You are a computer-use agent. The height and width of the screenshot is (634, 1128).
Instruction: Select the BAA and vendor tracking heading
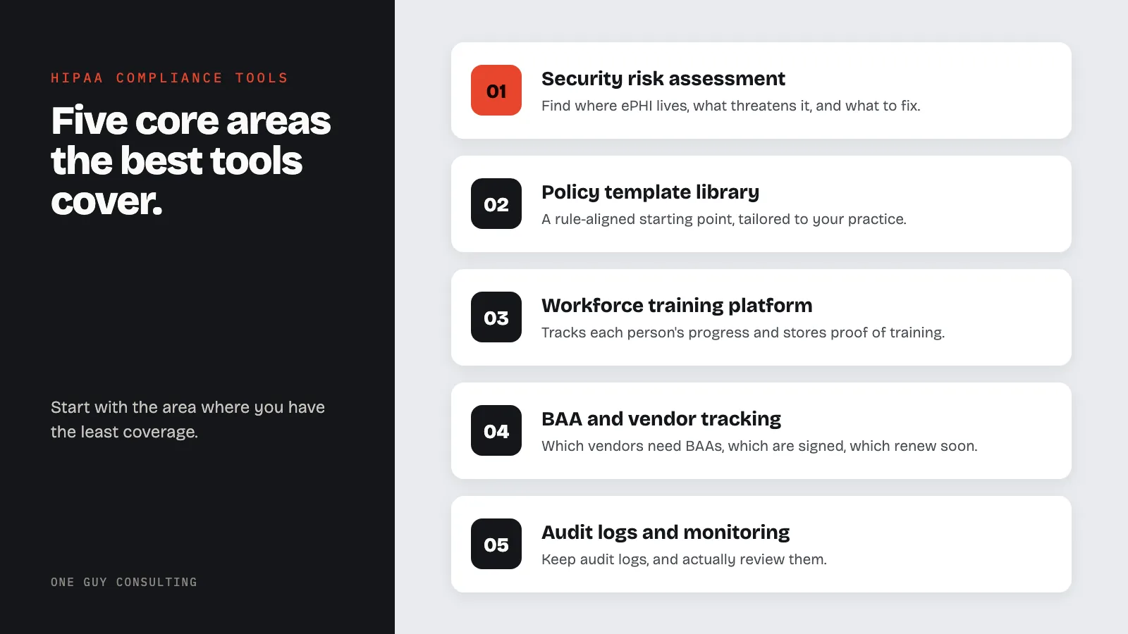pos(661,418)
